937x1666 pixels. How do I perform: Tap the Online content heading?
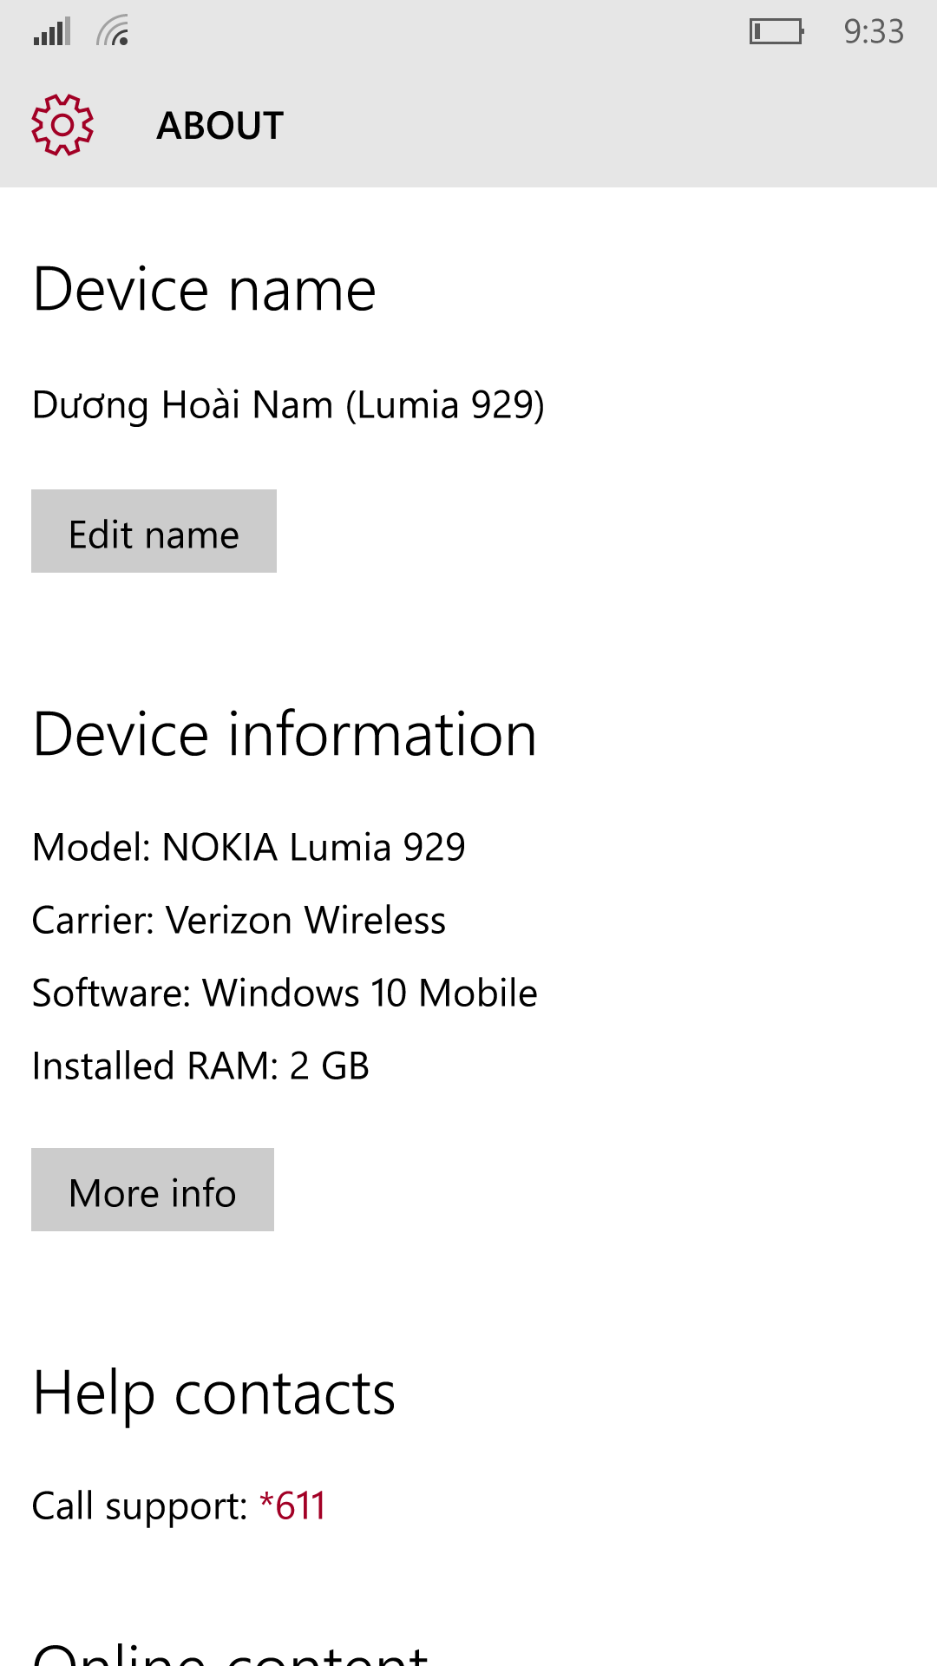tap(231, 1653)
